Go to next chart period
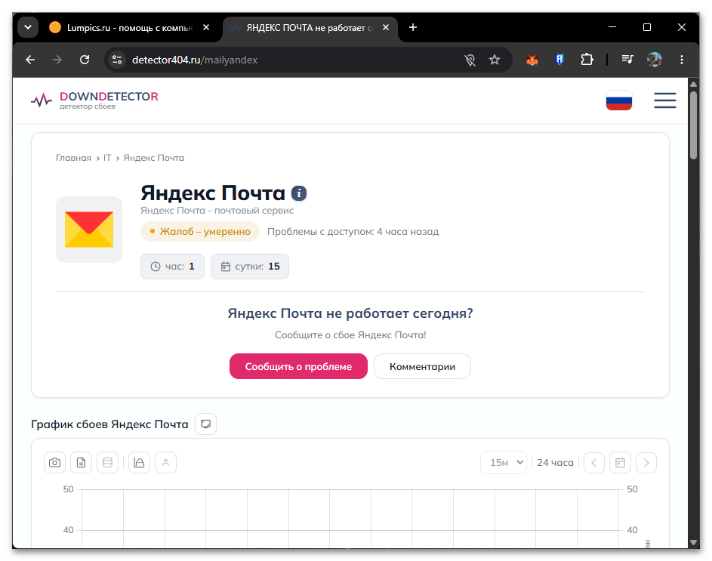712x561 pixels. point(646,463)
